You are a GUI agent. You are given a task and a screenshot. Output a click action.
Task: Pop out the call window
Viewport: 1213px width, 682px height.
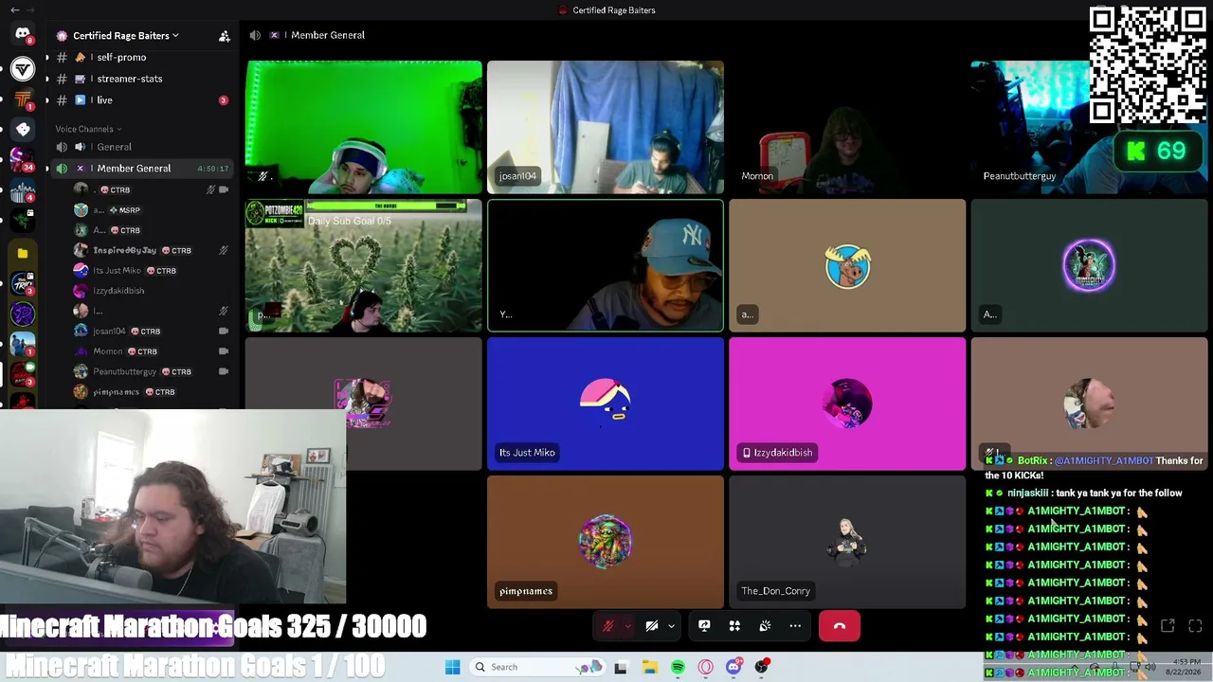pyautogui.click(x=1168, y=626)
